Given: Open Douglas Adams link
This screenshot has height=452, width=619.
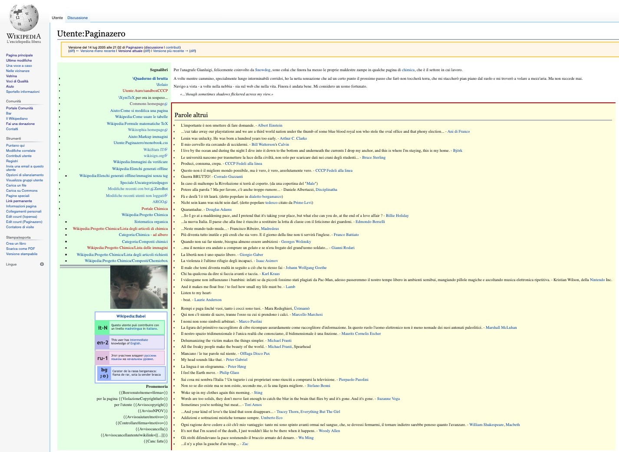Looking at the screenshot, I should coord(219,210).
